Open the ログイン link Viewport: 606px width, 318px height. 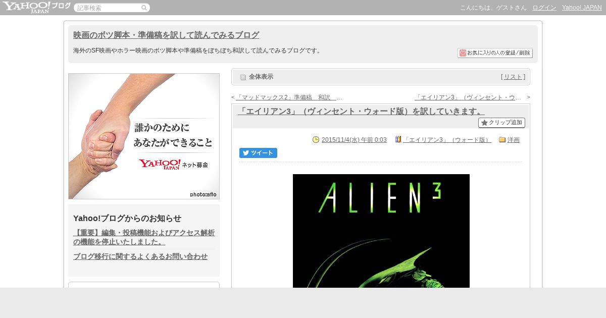point(544,8)
